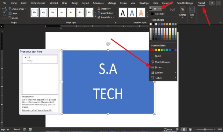This screenshot has height=132, width=223.
Task: Choose Automatic text fill color
Action: 160,14
